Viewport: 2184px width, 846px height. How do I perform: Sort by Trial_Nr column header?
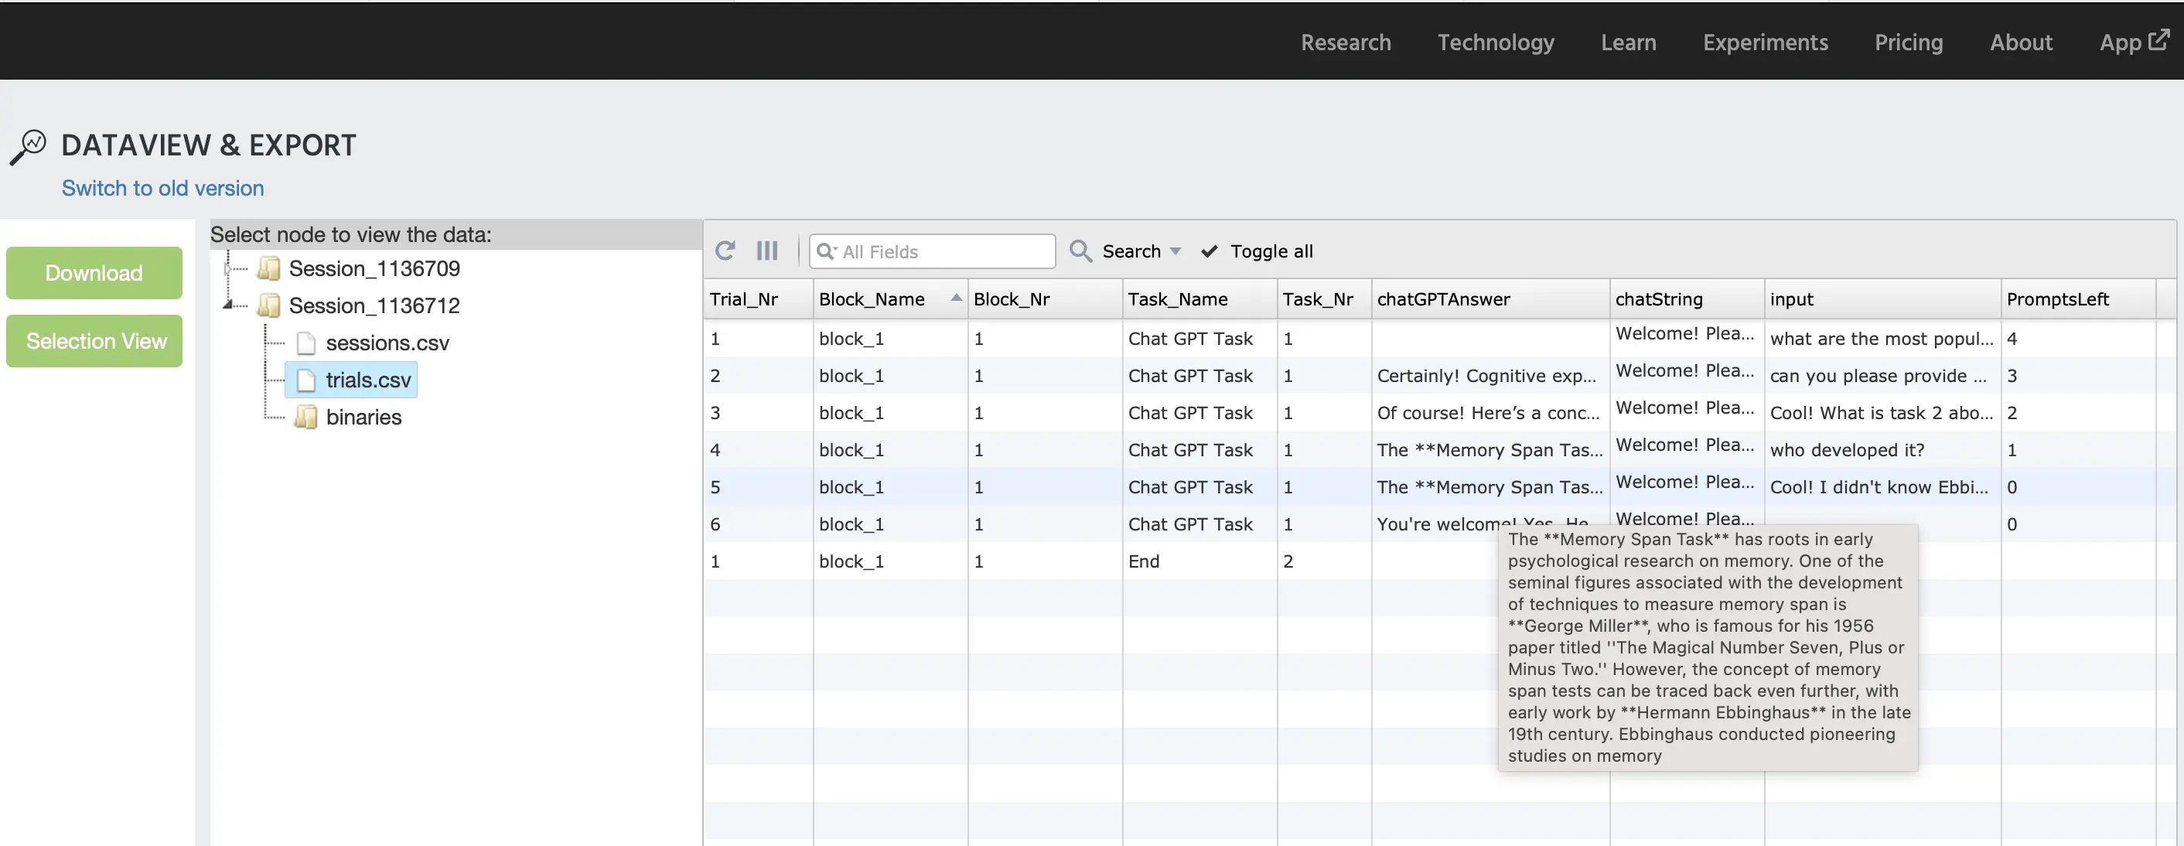(758, 299)
